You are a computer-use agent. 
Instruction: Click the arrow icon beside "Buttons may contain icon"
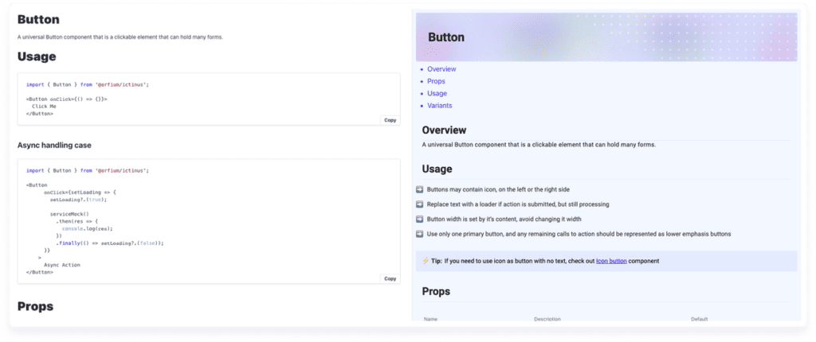point(420,190)
